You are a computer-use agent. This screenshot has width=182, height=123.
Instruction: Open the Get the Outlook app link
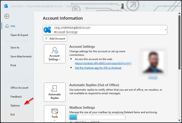(x=98, y=68)
